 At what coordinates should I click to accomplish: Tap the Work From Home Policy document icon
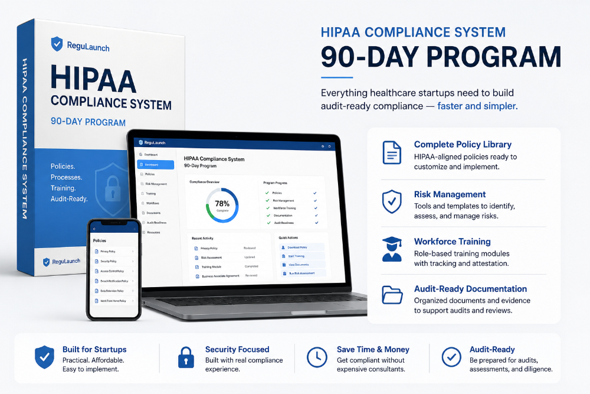point(97,301)
